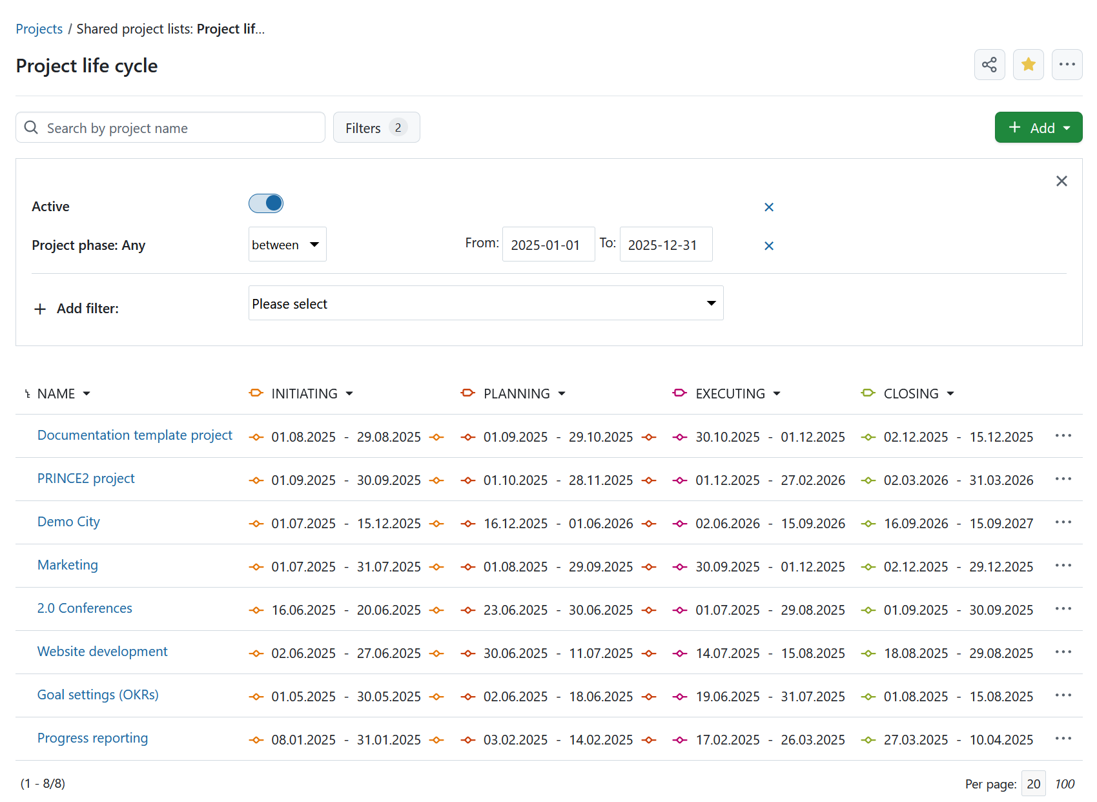The image size is (1097, 802).
Task: Open the 'between' comparison dropdown
Action: 287,244
